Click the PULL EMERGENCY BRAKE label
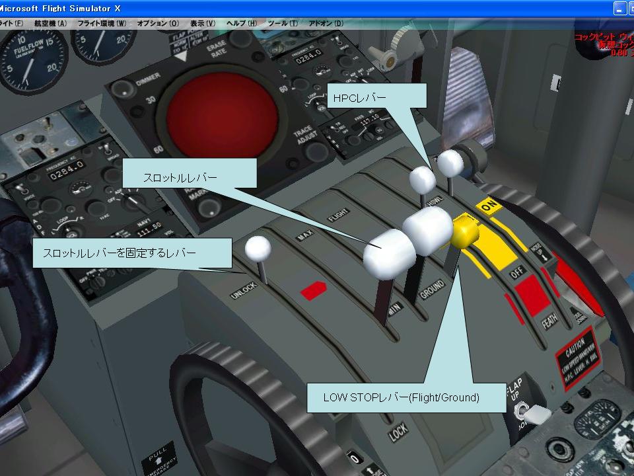 coord(159,459)
